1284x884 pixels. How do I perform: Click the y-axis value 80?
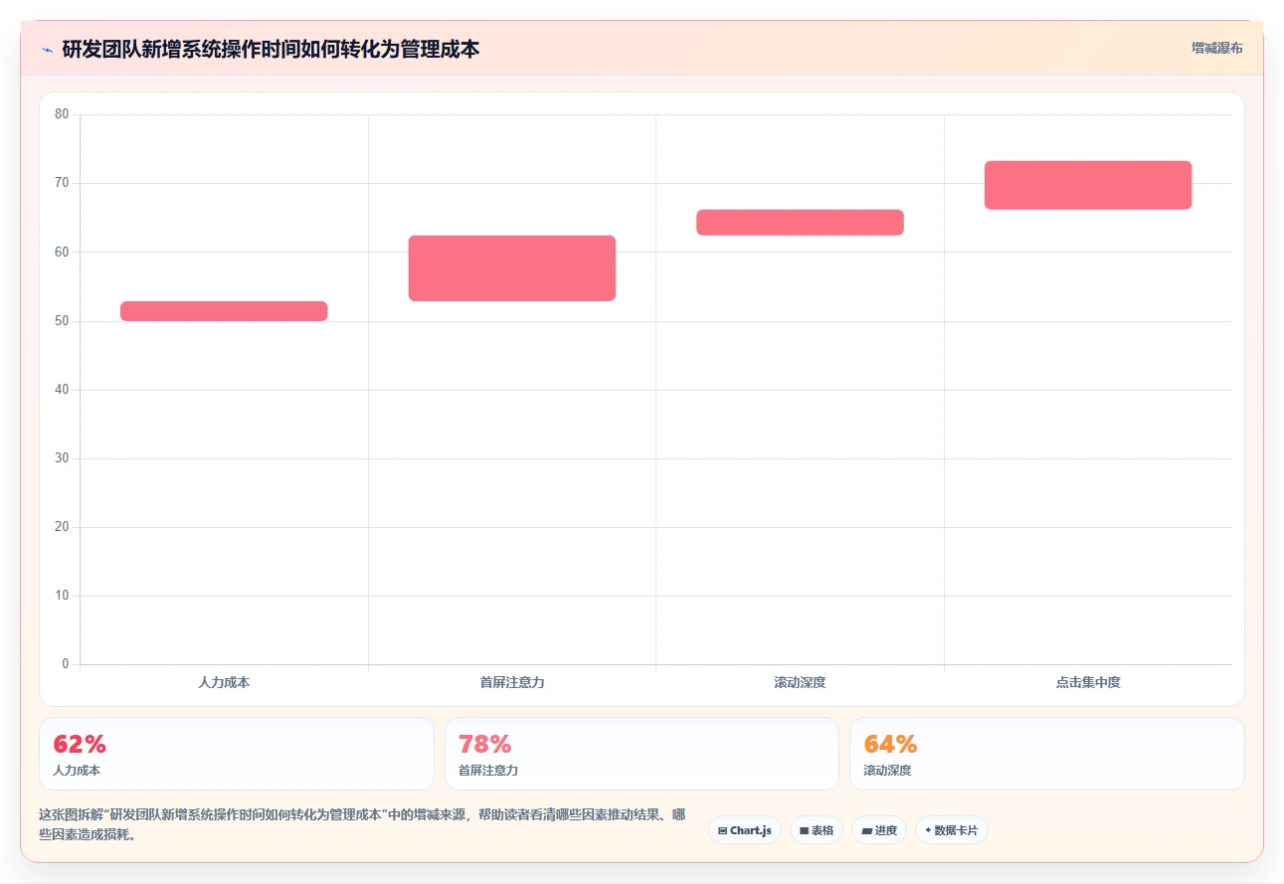tap(62, 114)
